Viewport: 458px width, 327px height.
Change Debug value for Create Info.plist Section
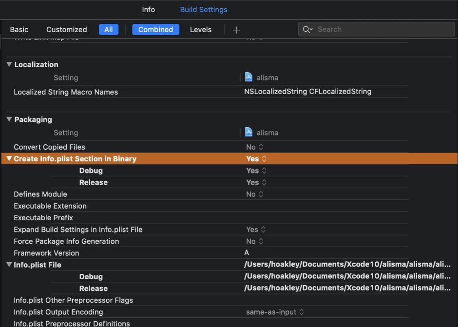tap(256, 171)
